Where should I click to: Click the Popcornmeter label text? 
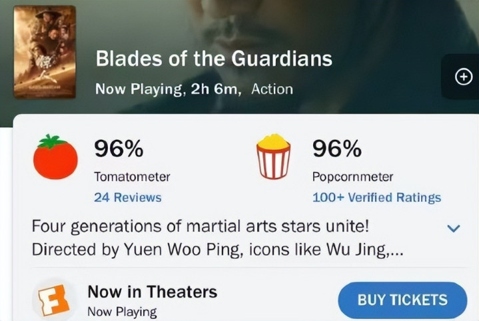pos(352,177)
